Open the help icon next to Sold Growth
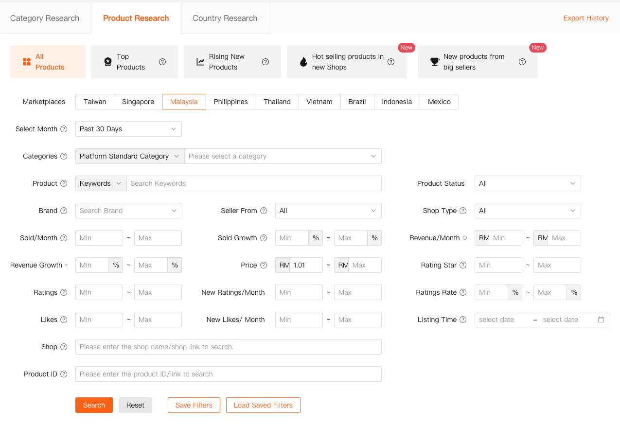The width and height of the screenshot is (620, 428). pos(264,238)
